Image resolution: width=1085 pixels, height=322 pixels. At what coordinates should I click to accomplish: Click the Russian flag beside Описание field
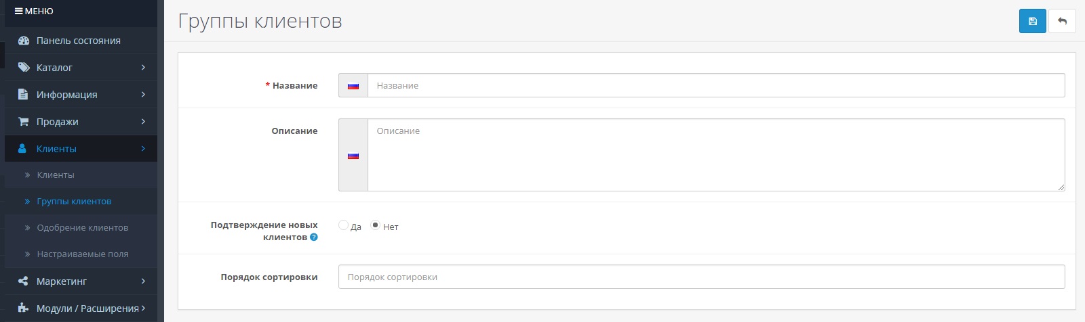click(353, 156)
